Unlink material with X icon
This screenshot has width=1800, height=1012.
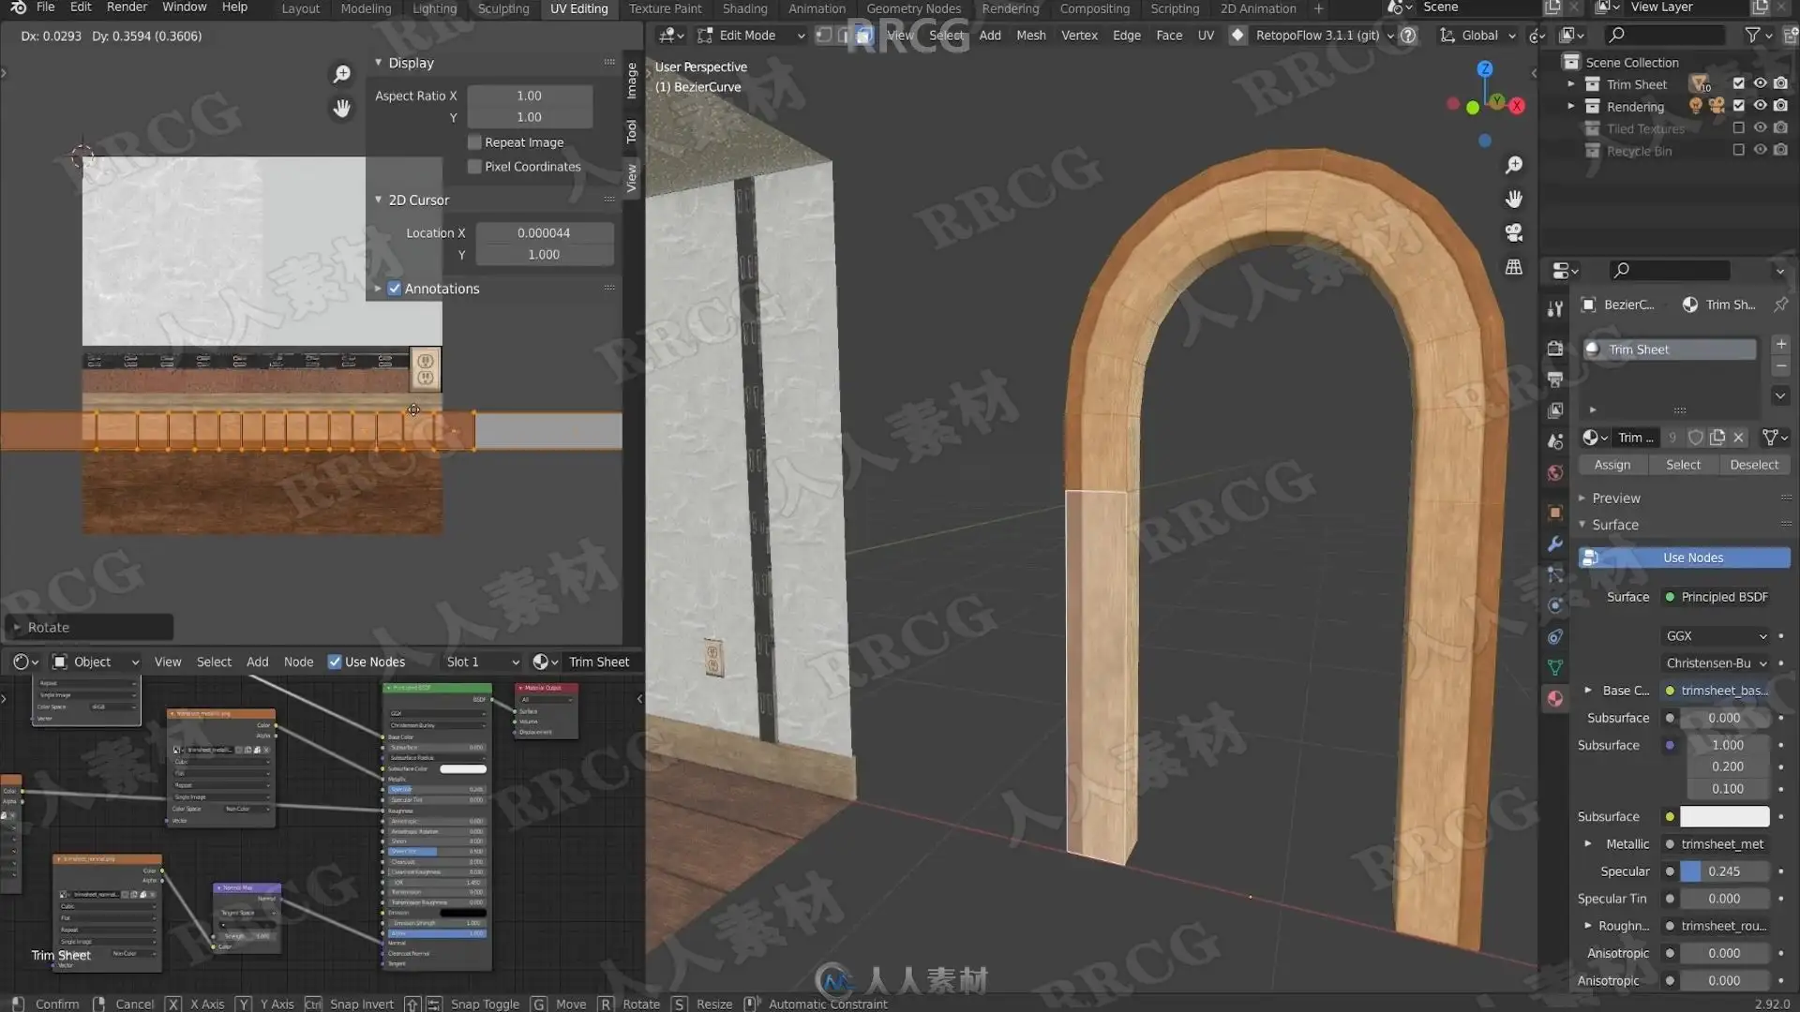[x=1739, y=438]
